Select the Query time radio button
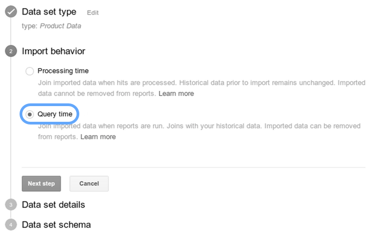378x236 pixels. [30, 114]
